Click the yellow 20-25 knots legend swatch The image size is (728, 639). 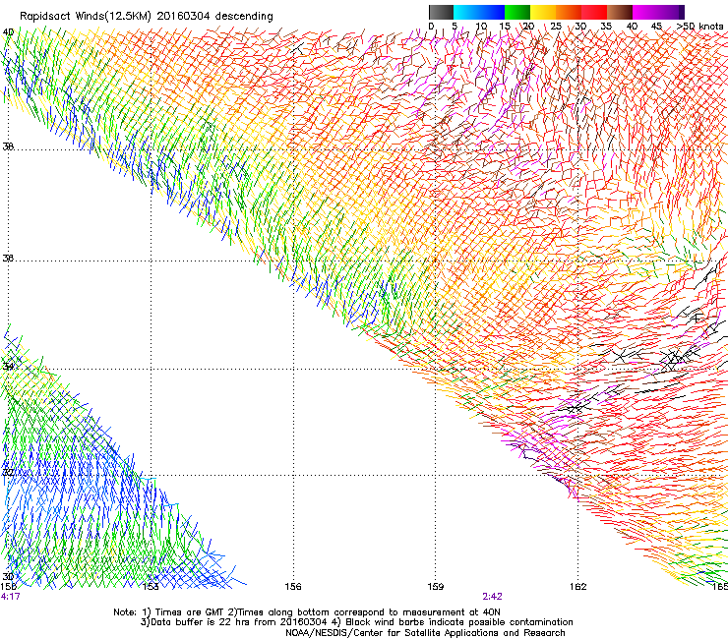tap(543, 12)
